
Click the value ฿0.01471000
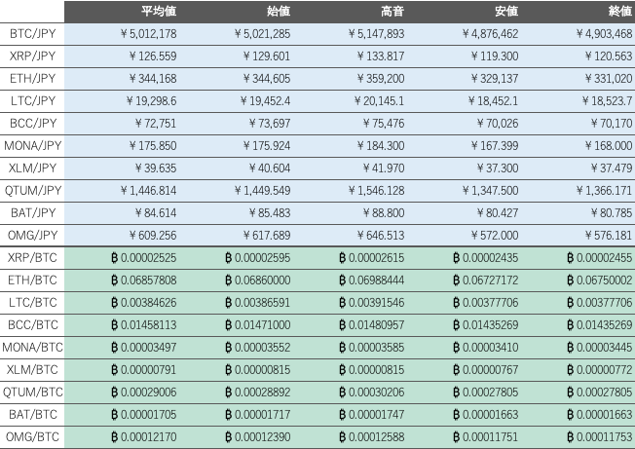tap(257, 324)
